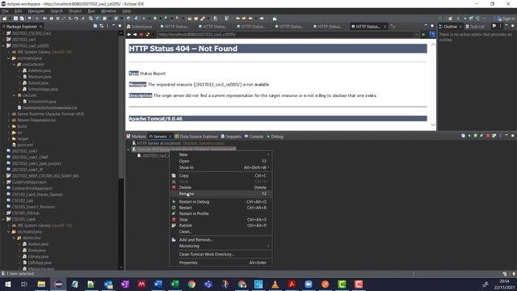Screen dimensions: 517x291
Task: Switch to the Console tab
Action: click(254, 137)
